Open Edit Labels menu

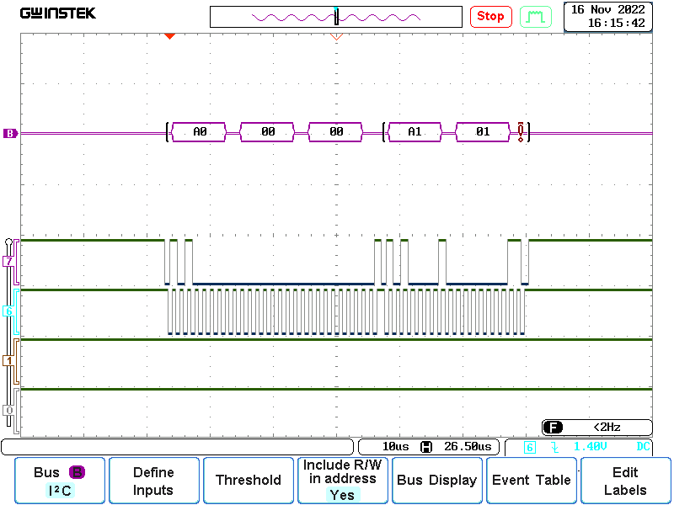pyautogui.click(x=625, y=481)
